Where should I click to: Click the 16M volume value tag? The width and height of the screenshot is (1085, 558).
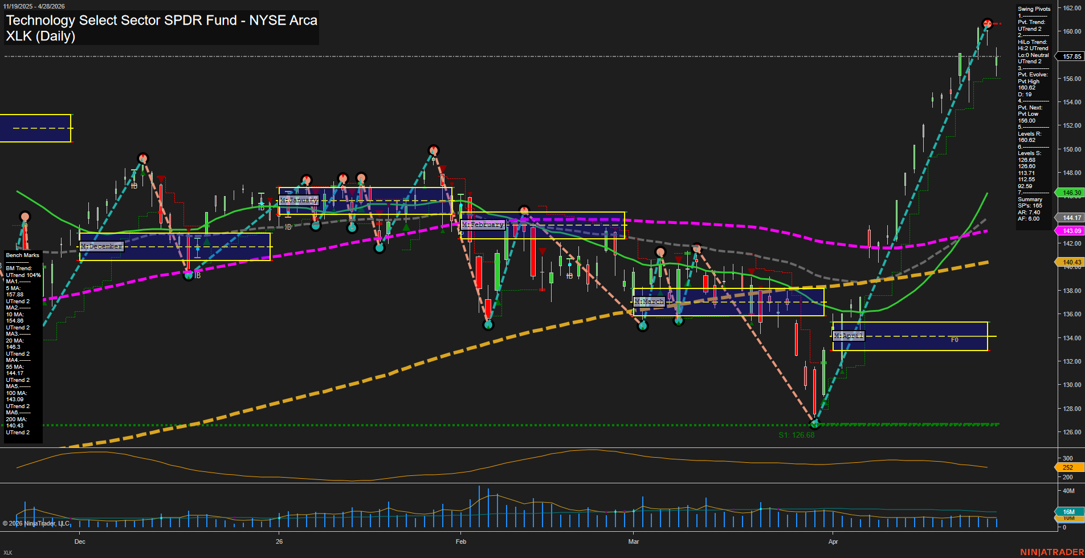pyautogui.click(x=1068, y=512)
